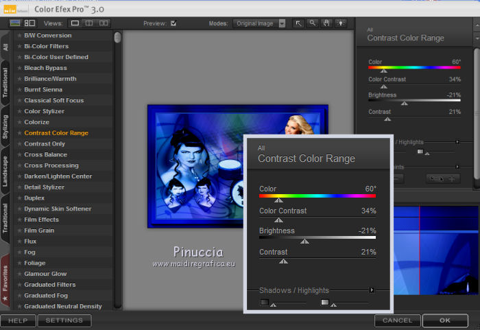Toggle the Preview checkbox
This screenshot has width=480, height=330.
[173, 23]
